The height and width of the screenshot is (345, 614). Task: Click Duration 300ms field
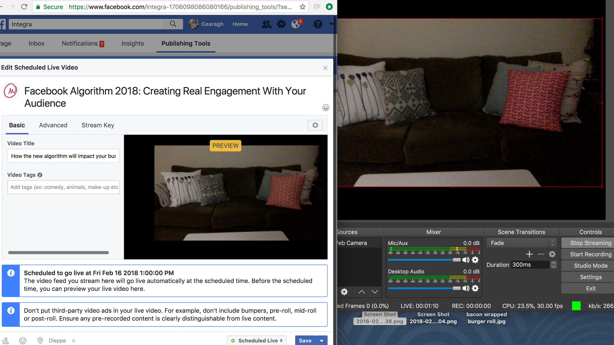[x=531, y=265]
